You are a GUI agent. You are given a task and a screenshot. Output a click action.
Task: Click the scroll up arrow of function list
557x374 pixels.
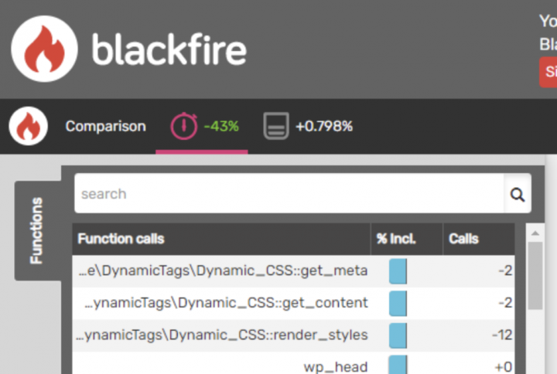click(535, 233)
